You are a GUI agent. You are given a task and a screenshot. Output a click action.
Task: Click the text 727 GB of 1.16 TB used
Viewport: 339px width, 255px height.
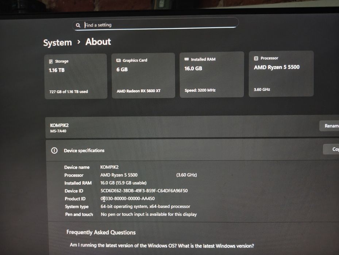pyautogui.click(x=69, y=92)
